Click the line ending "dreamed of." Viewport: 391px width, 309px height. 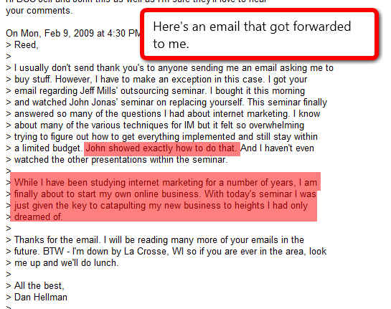(x=38, y=217)
